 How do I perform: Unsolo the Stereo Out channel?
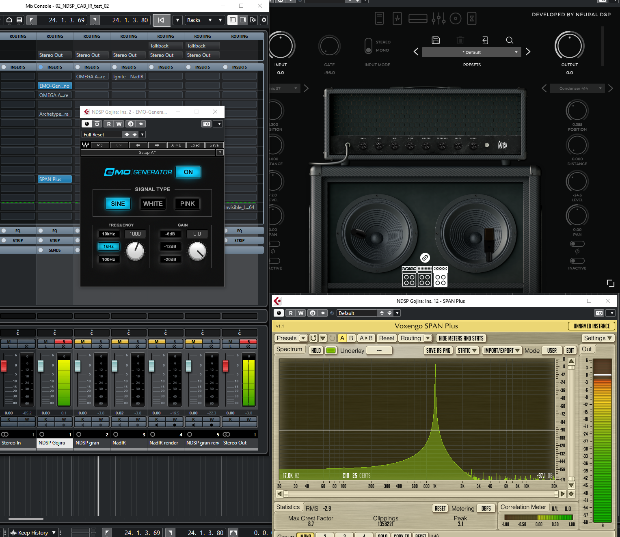click(x=249, y=341)
